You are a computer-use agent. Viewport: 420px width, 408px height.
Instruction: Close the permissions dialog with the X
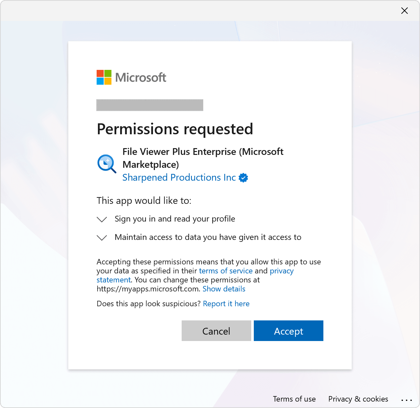tap(405, 11)
